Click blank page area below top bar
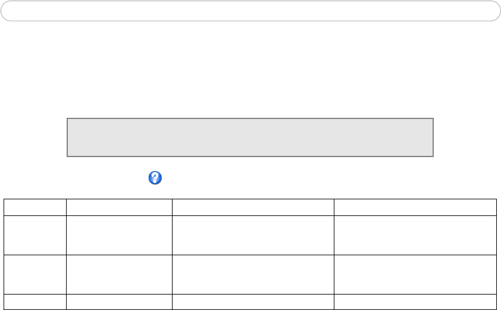The height and width of the screenshot is (310, 501). point(250,65)
